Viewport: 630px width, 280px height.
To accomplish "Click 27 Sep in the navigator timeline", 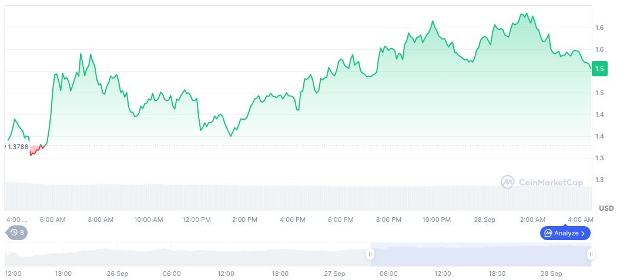I will click(334, 274).
